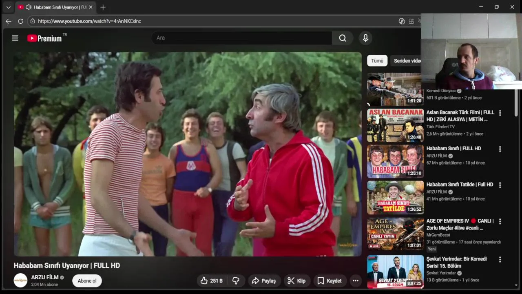The image size is (522, 294).
Task: Click 41 Mn görüntüleme • 10 yıl önce
Action: [x=456, y=199]
